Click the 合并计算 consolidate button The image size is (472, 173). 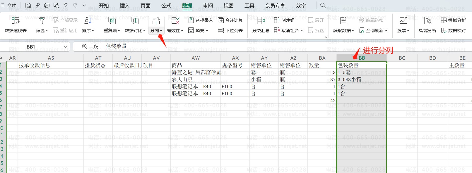click(x=230, y=20)
